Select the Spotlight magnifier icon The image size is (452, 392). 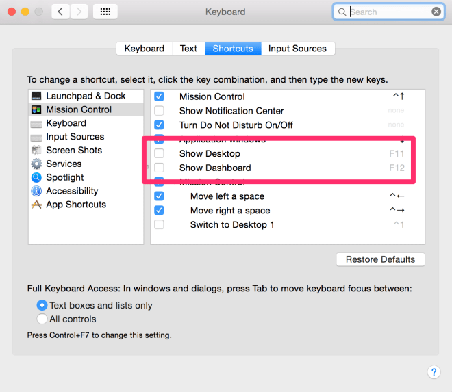(x=36, y=178)
